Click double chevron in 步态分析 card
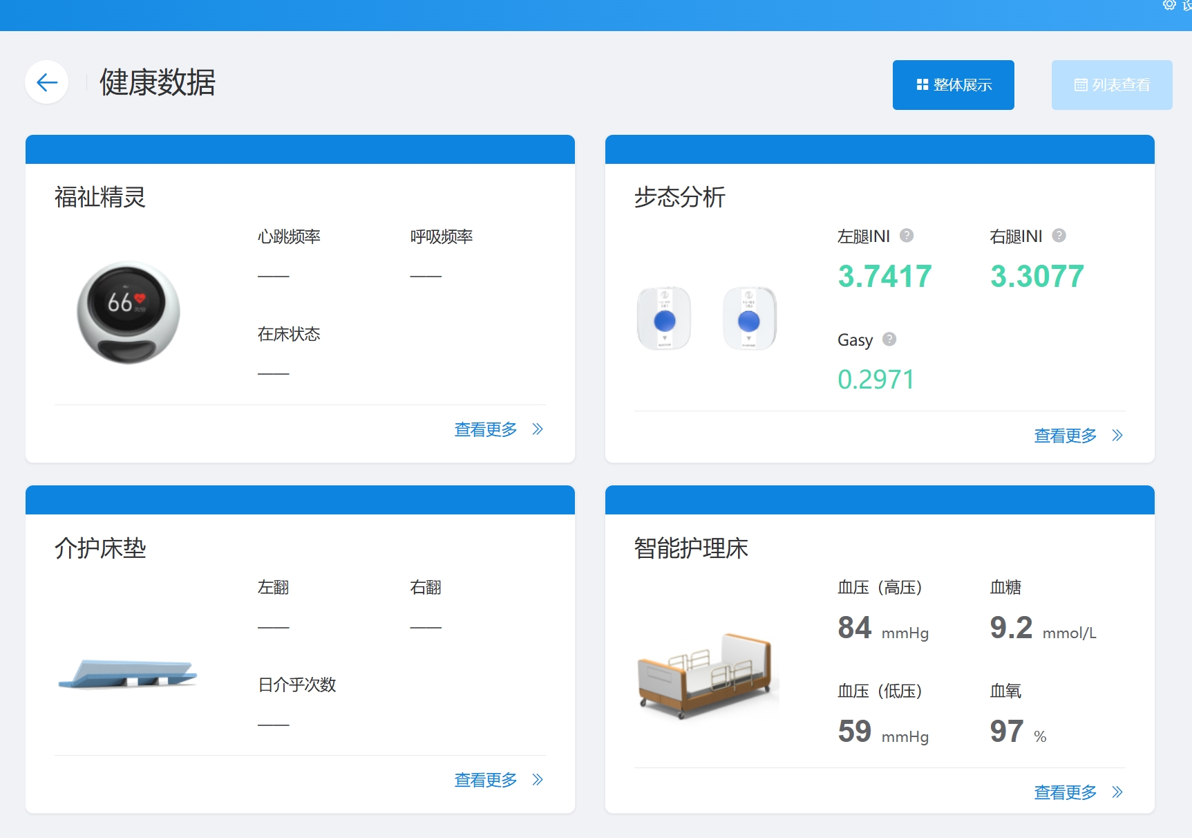1192x838 pixels. tap(1117, 436)
